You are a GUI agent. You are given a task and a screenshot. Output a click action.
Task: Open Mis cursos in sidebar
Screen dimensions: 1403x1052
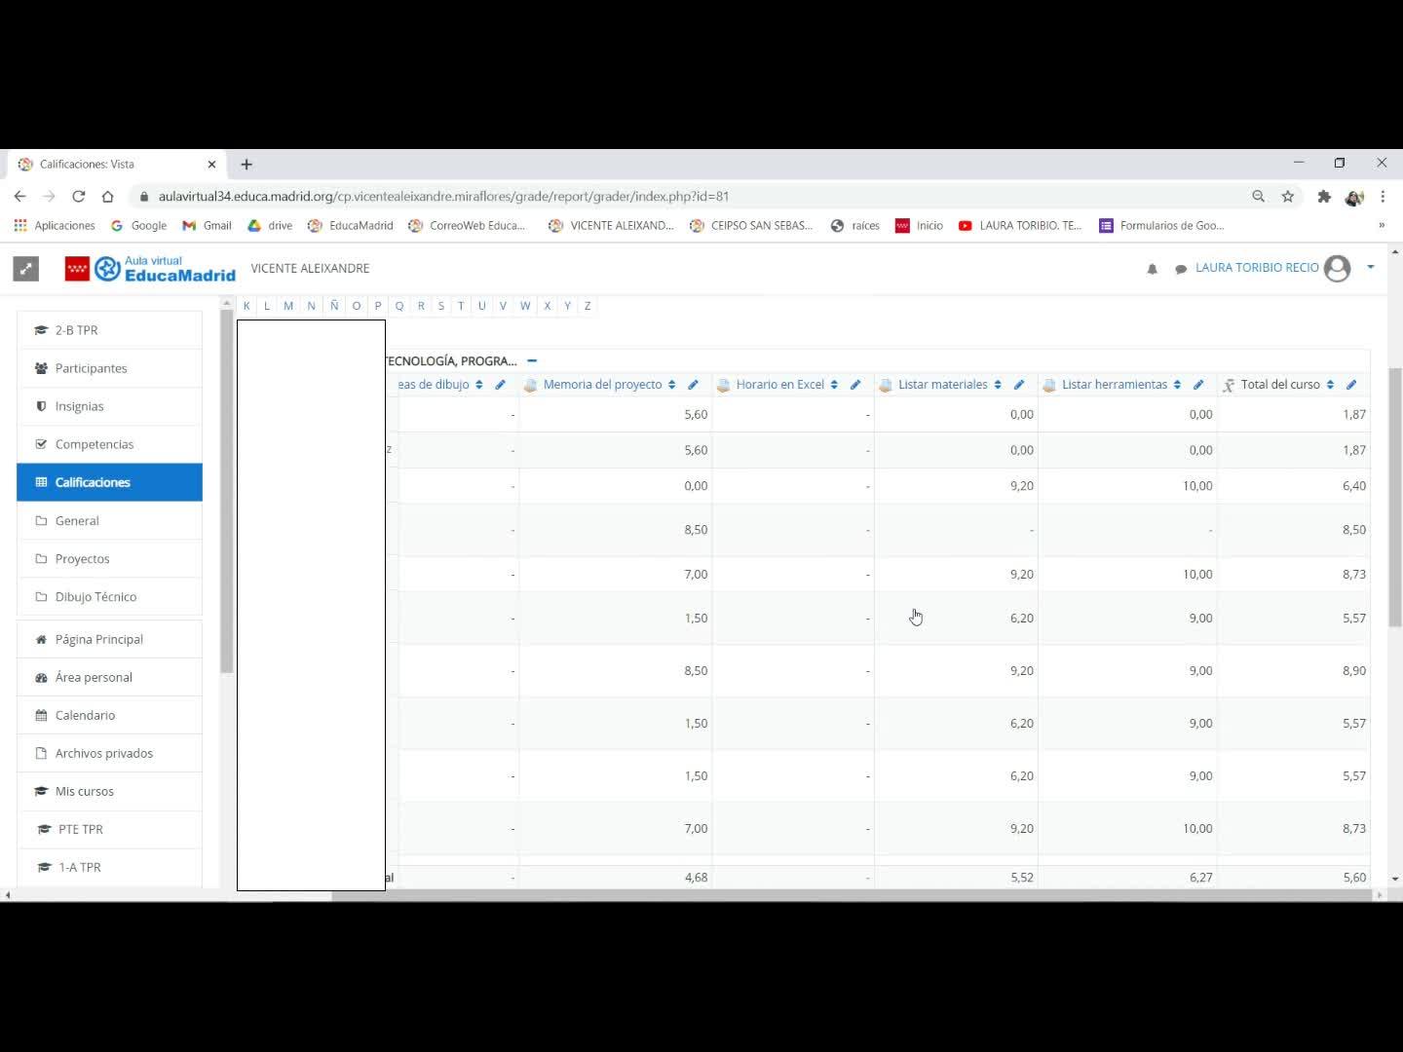[x=109, y=791]
